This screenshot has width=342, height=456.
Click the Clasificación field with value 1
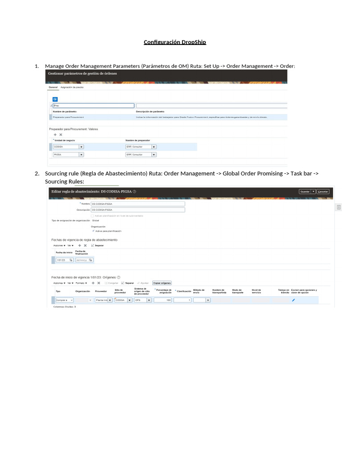182,300
